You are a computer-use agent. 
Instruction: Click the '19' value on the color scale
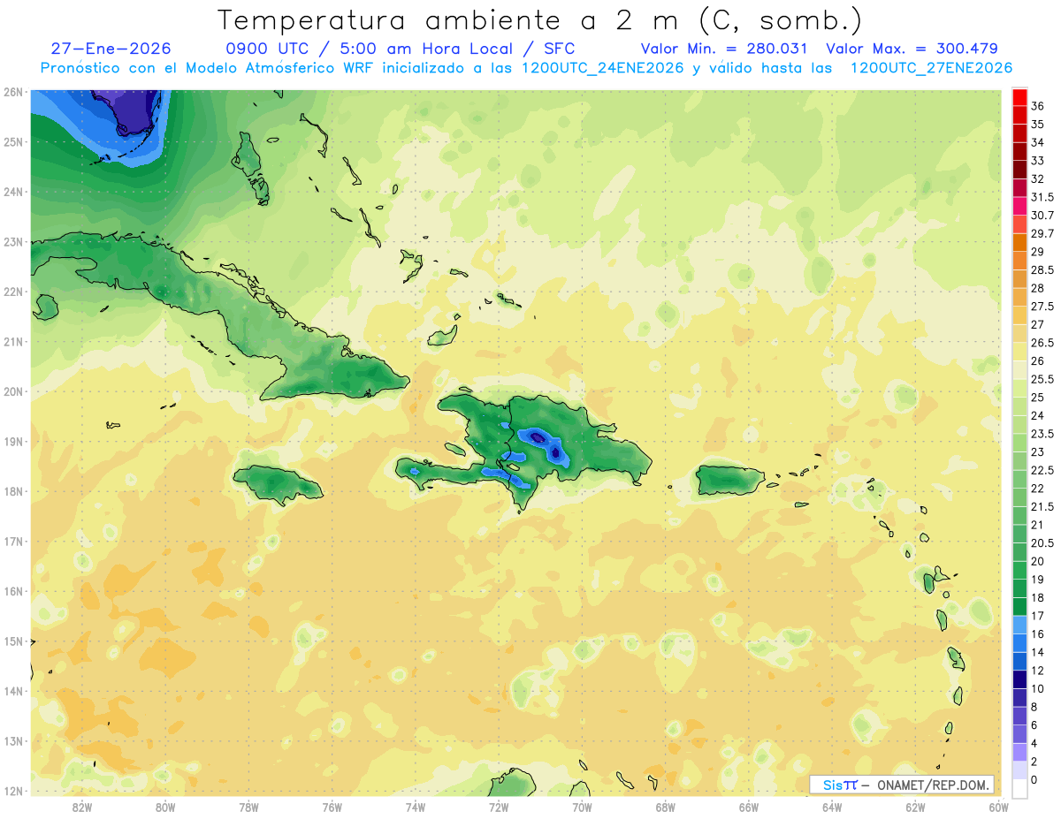[1037, 579]
